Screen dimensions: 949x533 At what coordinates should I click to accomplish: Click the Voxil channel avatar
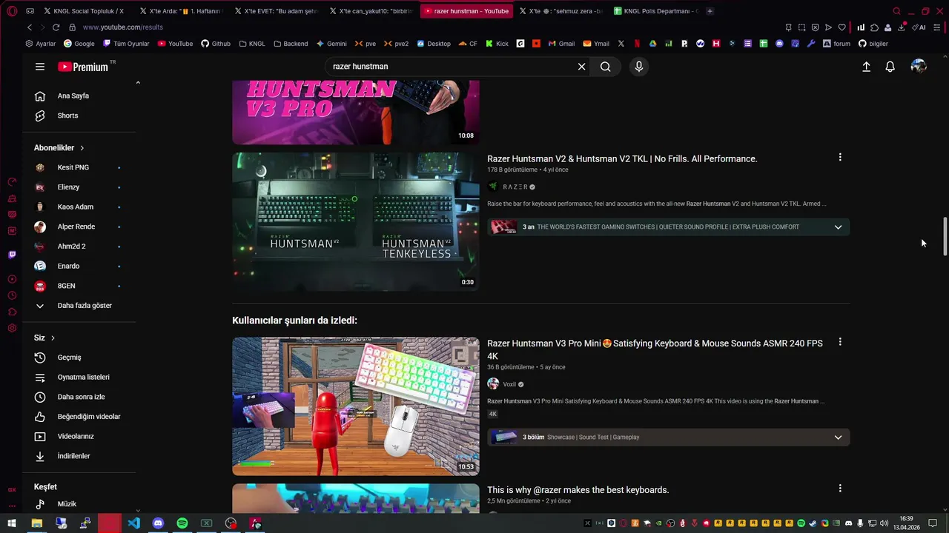pos(493,384)
